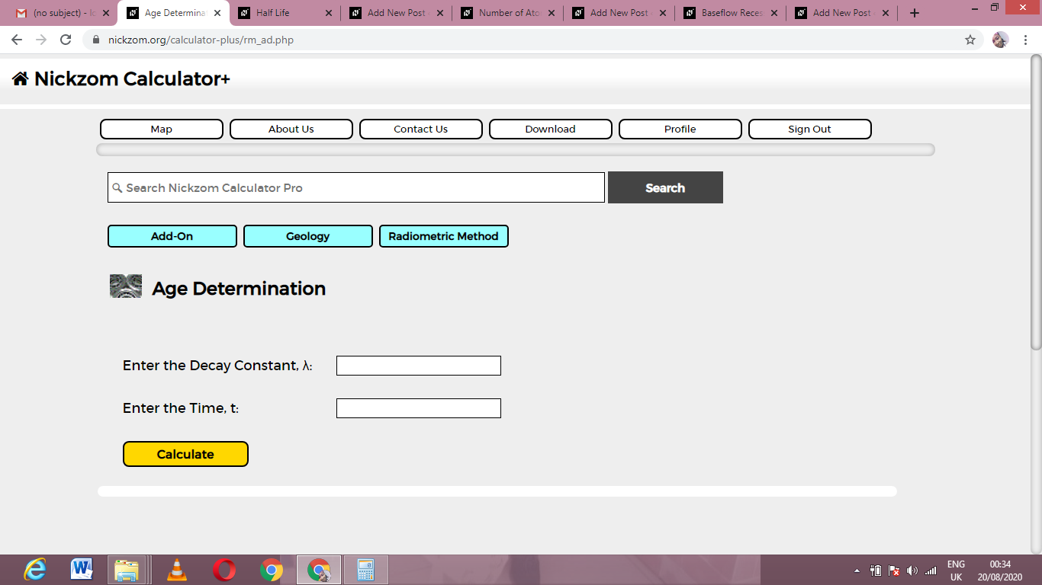Viewport: 1042px width, 585px height.
Task: Open Microsoft Word from the taskbar
Action: tap(82, 570)
